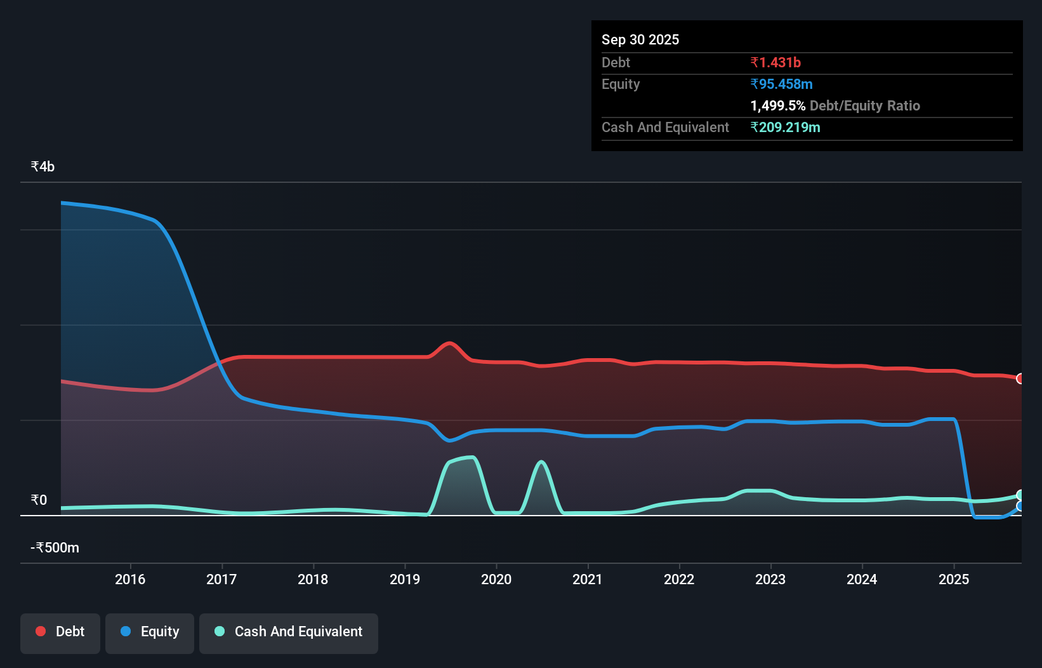Click the 2024 x-axis label
This screenshot has height=668, width=1042.
(862, 579)
